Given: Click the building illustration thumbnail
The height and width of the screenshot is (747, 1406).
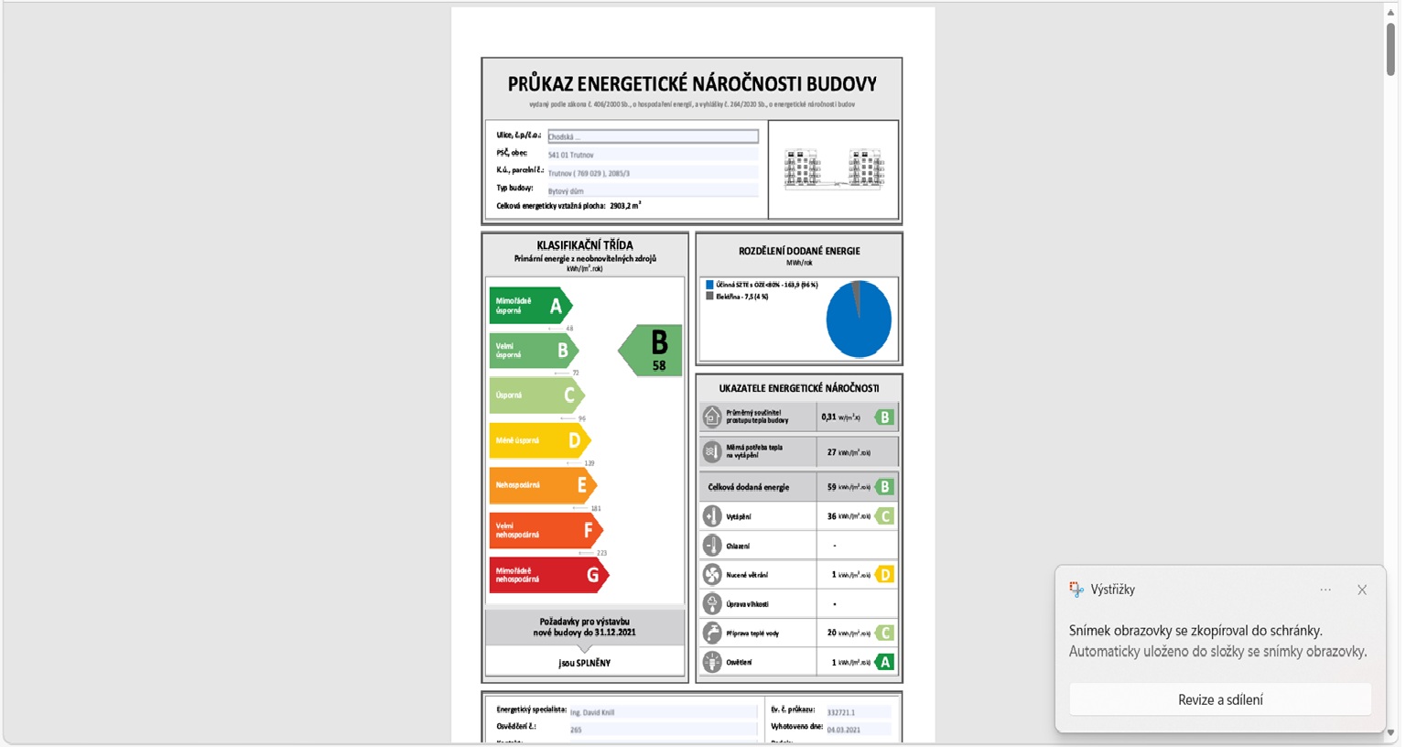Looking at the screenshot, I should click(833, 169).
